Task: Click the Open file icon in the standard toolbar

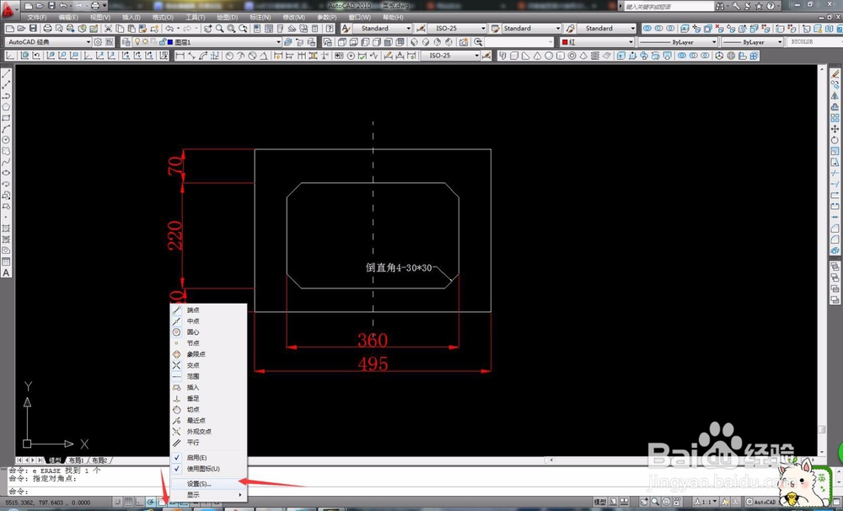Action: click(x=22, y=29)
